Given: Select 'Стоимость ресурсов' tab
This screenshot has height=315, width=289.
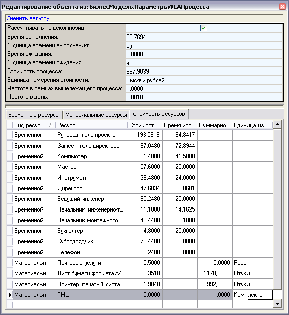Looking at the screenshot, I should pos(159,114).
